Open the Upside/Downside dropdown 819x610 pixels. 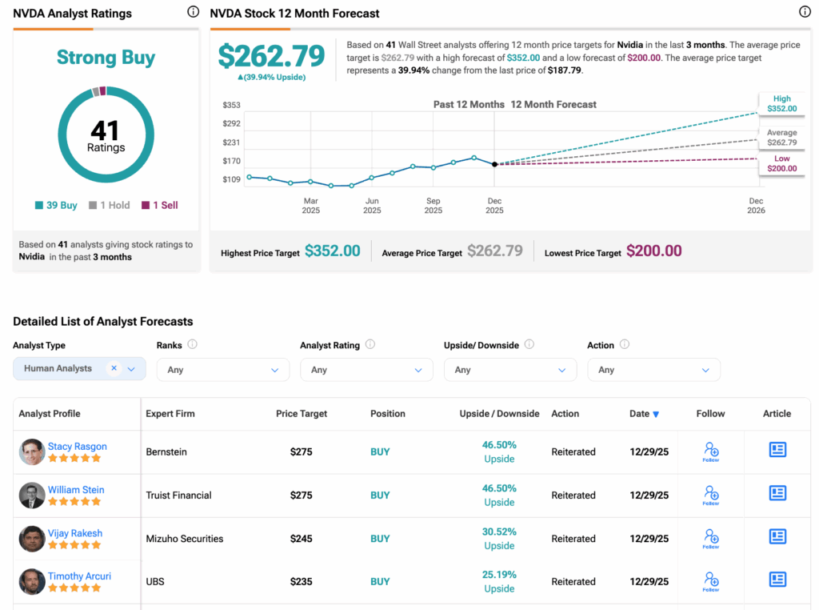click(509, 370)
